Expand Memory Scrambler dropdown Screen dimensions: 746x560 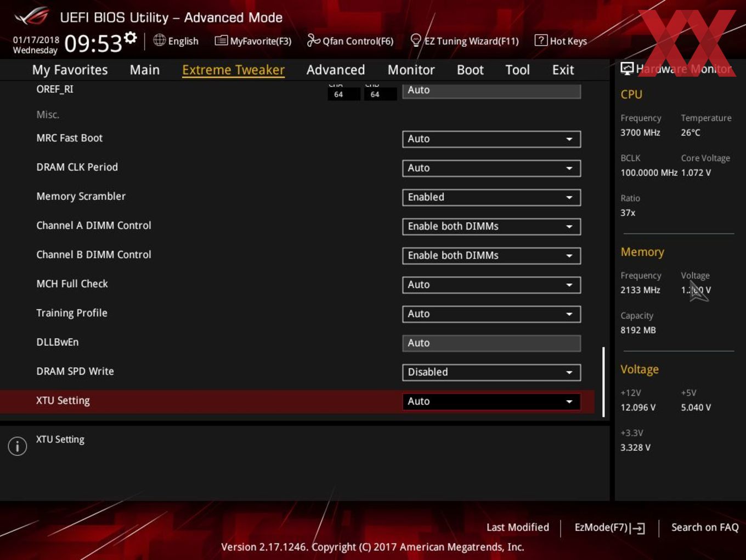click(x=491, y=197)
